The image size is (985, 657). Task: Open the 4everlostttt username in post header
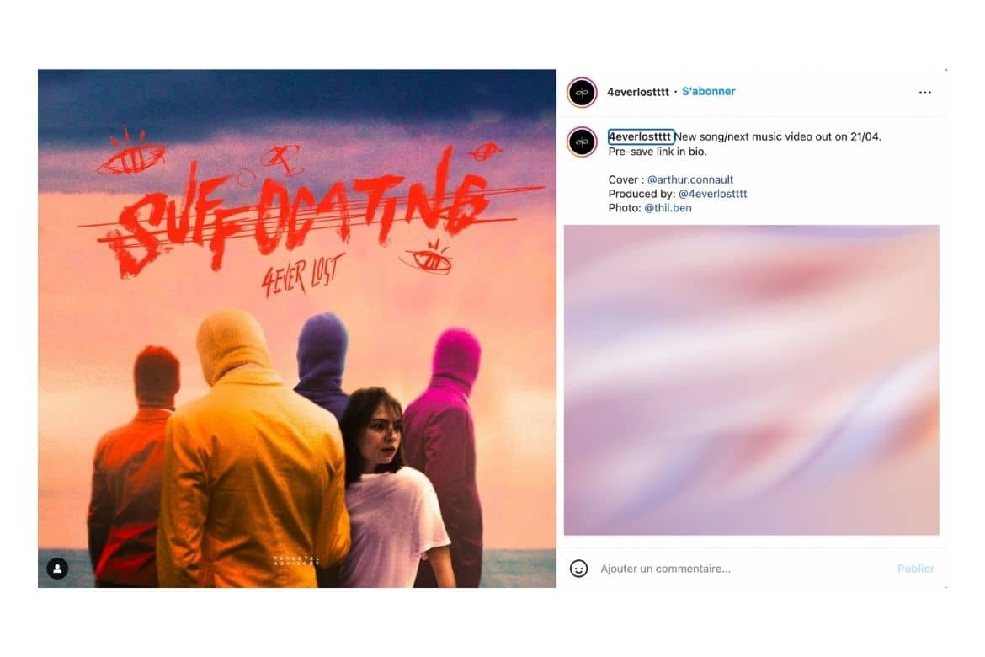(x=637, y=92)
